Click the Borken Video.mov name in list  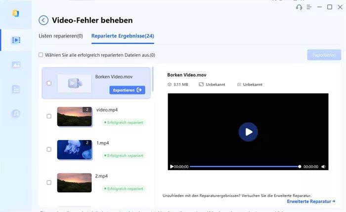114,76
